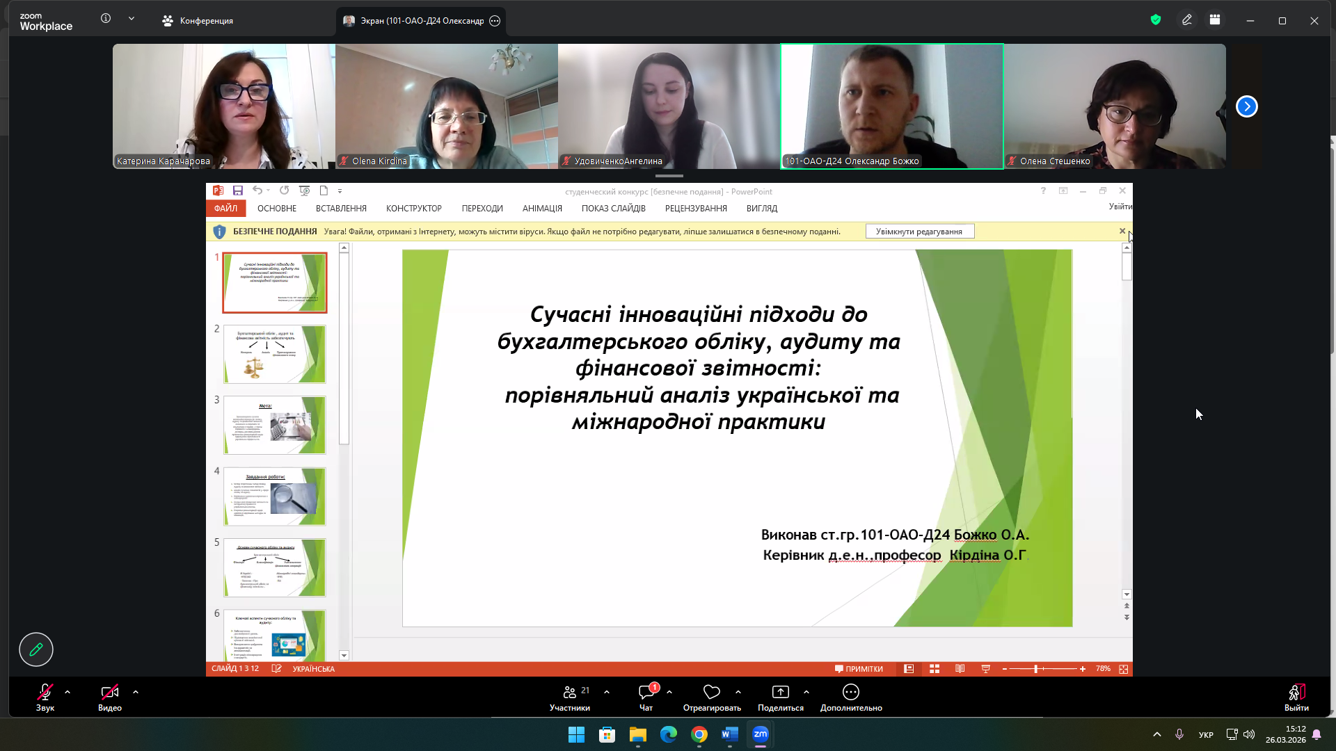This screenshot has width=1336, height=751.
Task: Click the green encryption shield icon
Action: [x=1156, y=20]
